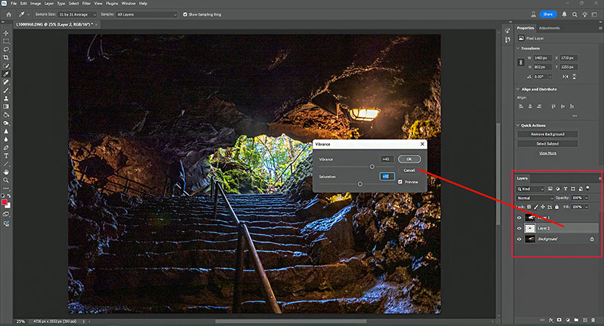The height and width of the screenshot is (326, 604).
Task: Click the Vibrance slider handle
Action: click(371, 166)
